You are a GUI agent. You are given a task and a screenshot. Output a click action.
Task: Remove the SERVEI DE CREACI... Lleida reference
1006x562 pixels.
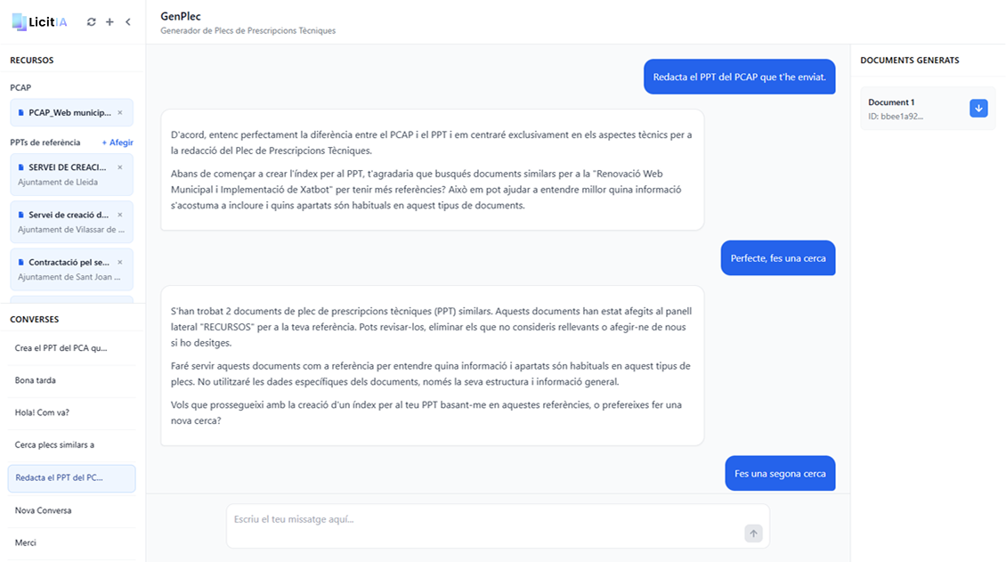click(x=120, y=167)
